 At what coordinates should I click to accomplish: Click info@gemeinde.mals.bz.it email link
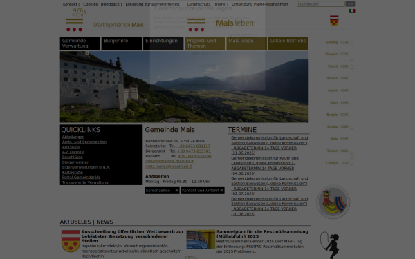(x=169, y=161)
